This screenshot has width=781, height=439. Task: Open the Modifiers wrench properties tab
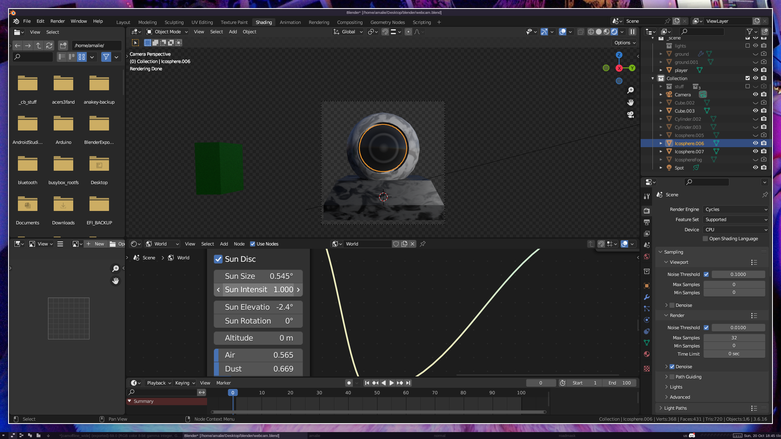(x=647, y=297)
